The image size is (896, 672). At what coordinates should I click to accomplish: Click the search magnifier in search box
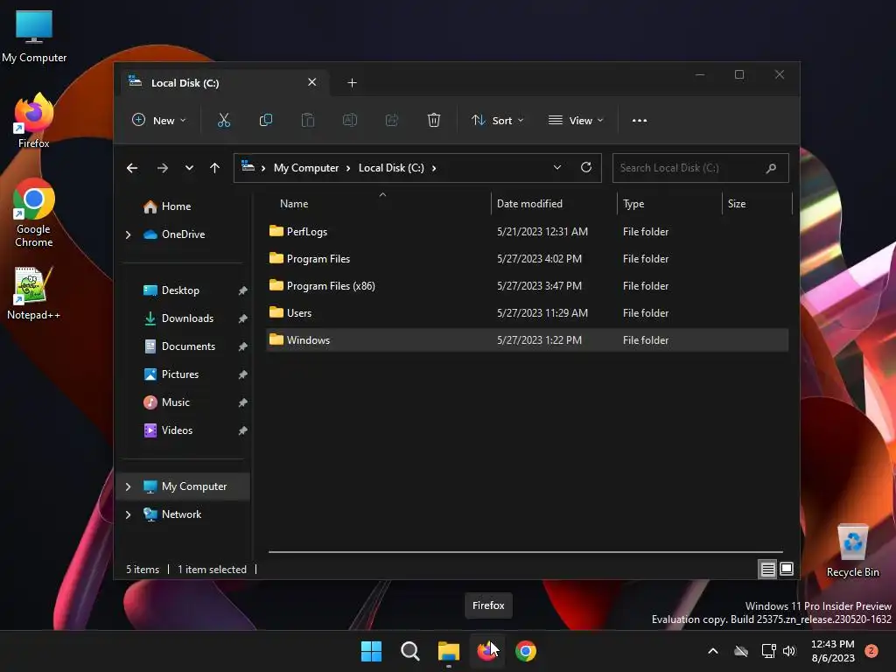coord(771,168)
